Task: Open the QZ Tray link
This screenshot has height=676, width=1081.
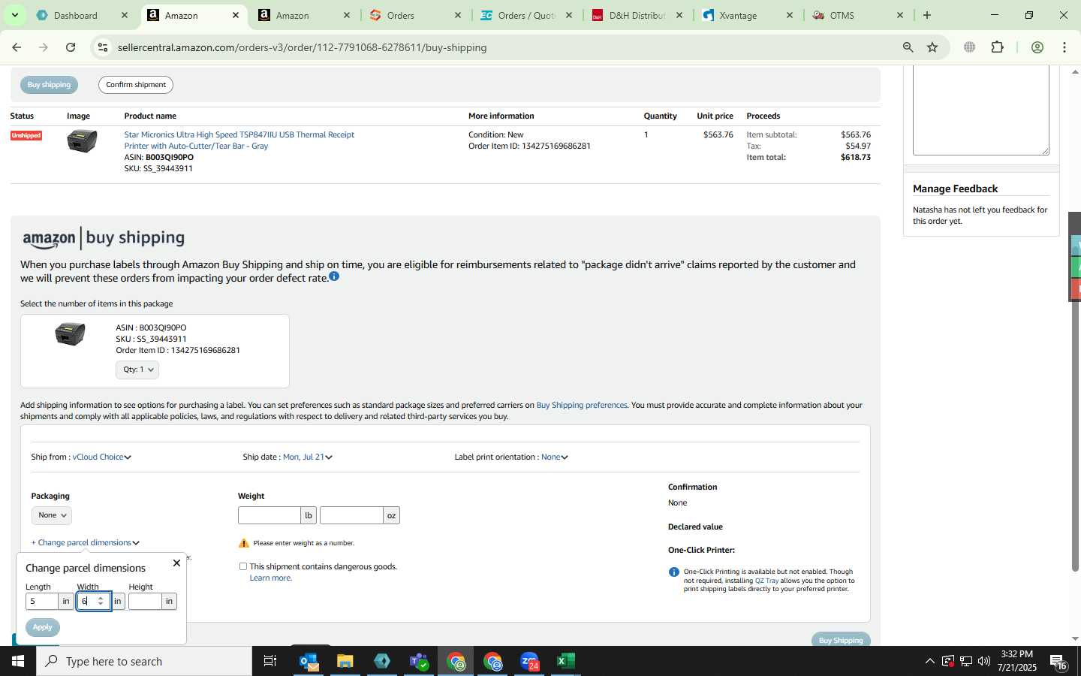Action: click(766, 581)
